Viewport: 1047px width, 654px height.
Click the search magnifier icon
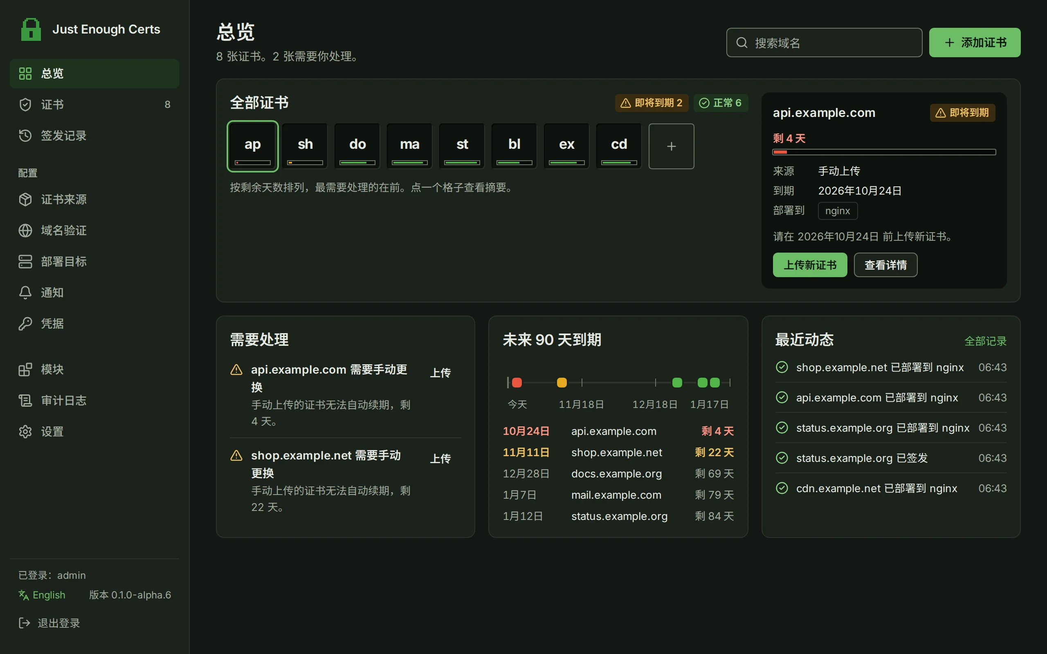pyautogui.click(x=742, y=43)
